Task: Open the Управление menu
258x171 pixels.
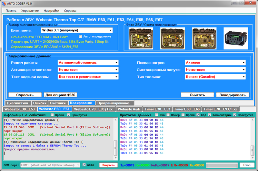Action: coord(30,11)
